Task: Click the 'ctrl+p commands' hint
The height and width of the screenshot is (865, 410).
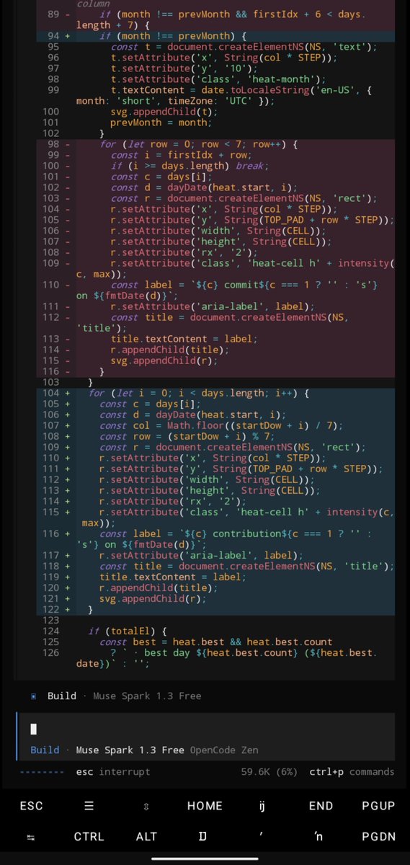Action: (352, 772)
